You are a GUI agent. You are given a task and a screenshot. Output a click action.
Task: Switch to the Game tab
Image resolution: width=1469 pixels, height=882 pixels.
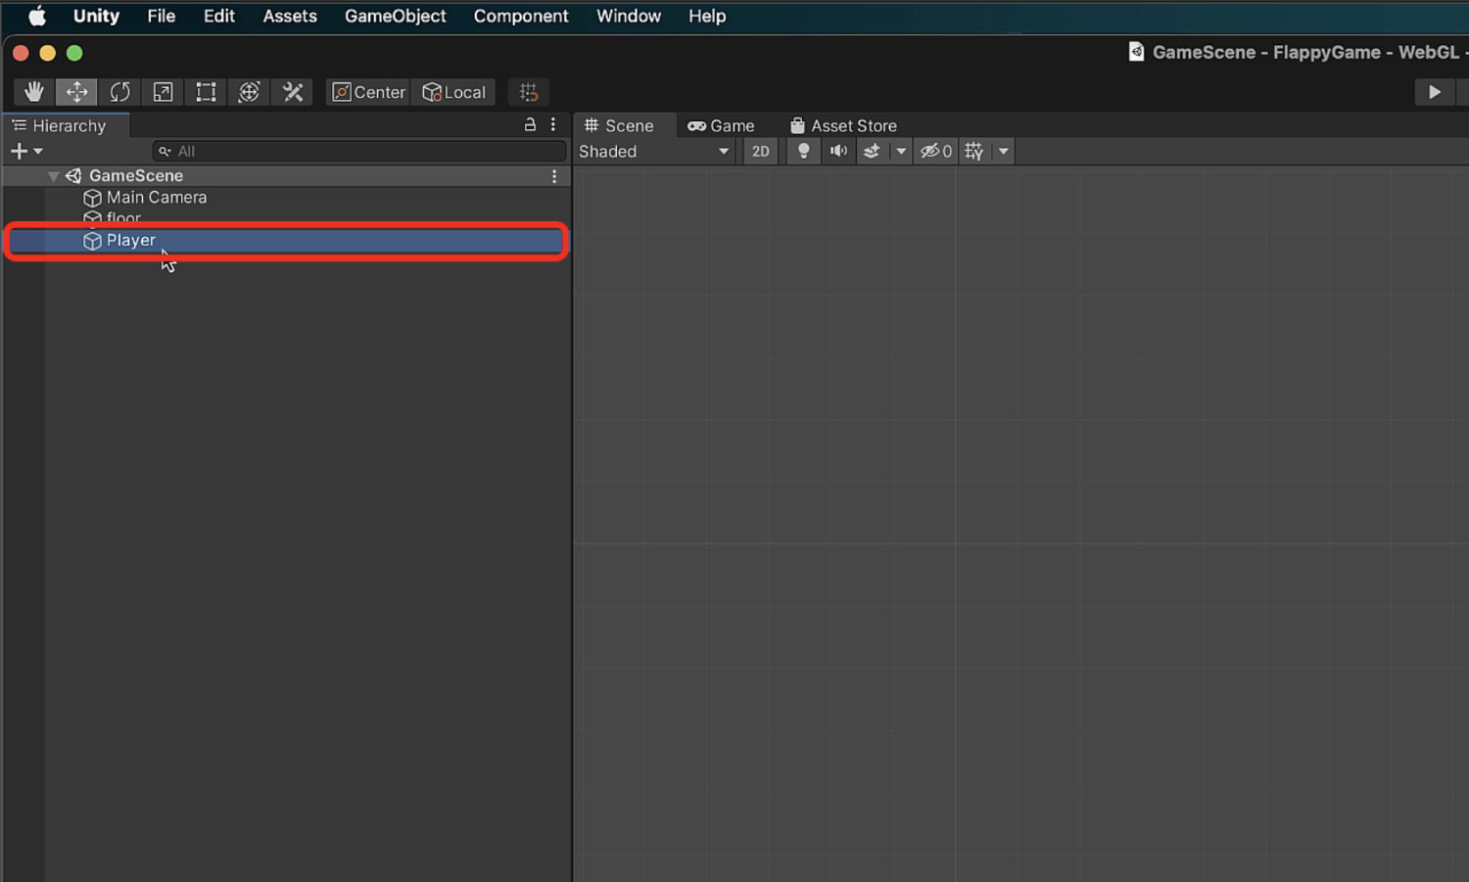point(721,125)
